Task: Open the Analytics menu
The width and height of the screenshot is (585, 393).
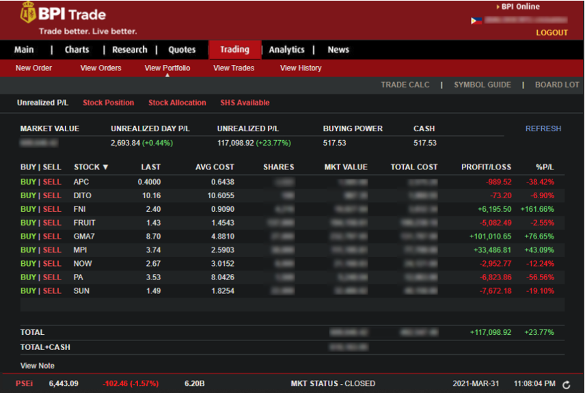Action: pos(286,50)
